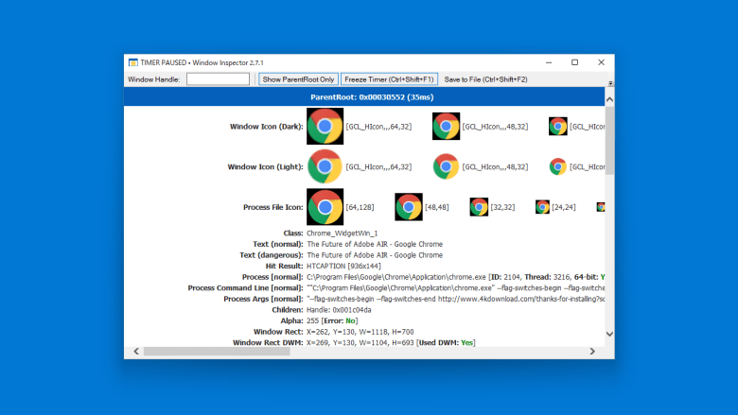Click the [GCL_HIcon,,,48,32] label in Light row
This screenshot has width=738, height=415.
495,166
